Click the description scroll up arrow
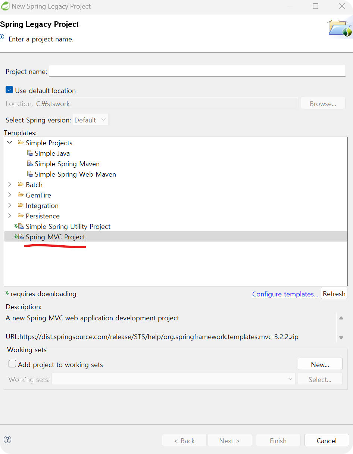353x454 pixels. [x=341, y=318]
